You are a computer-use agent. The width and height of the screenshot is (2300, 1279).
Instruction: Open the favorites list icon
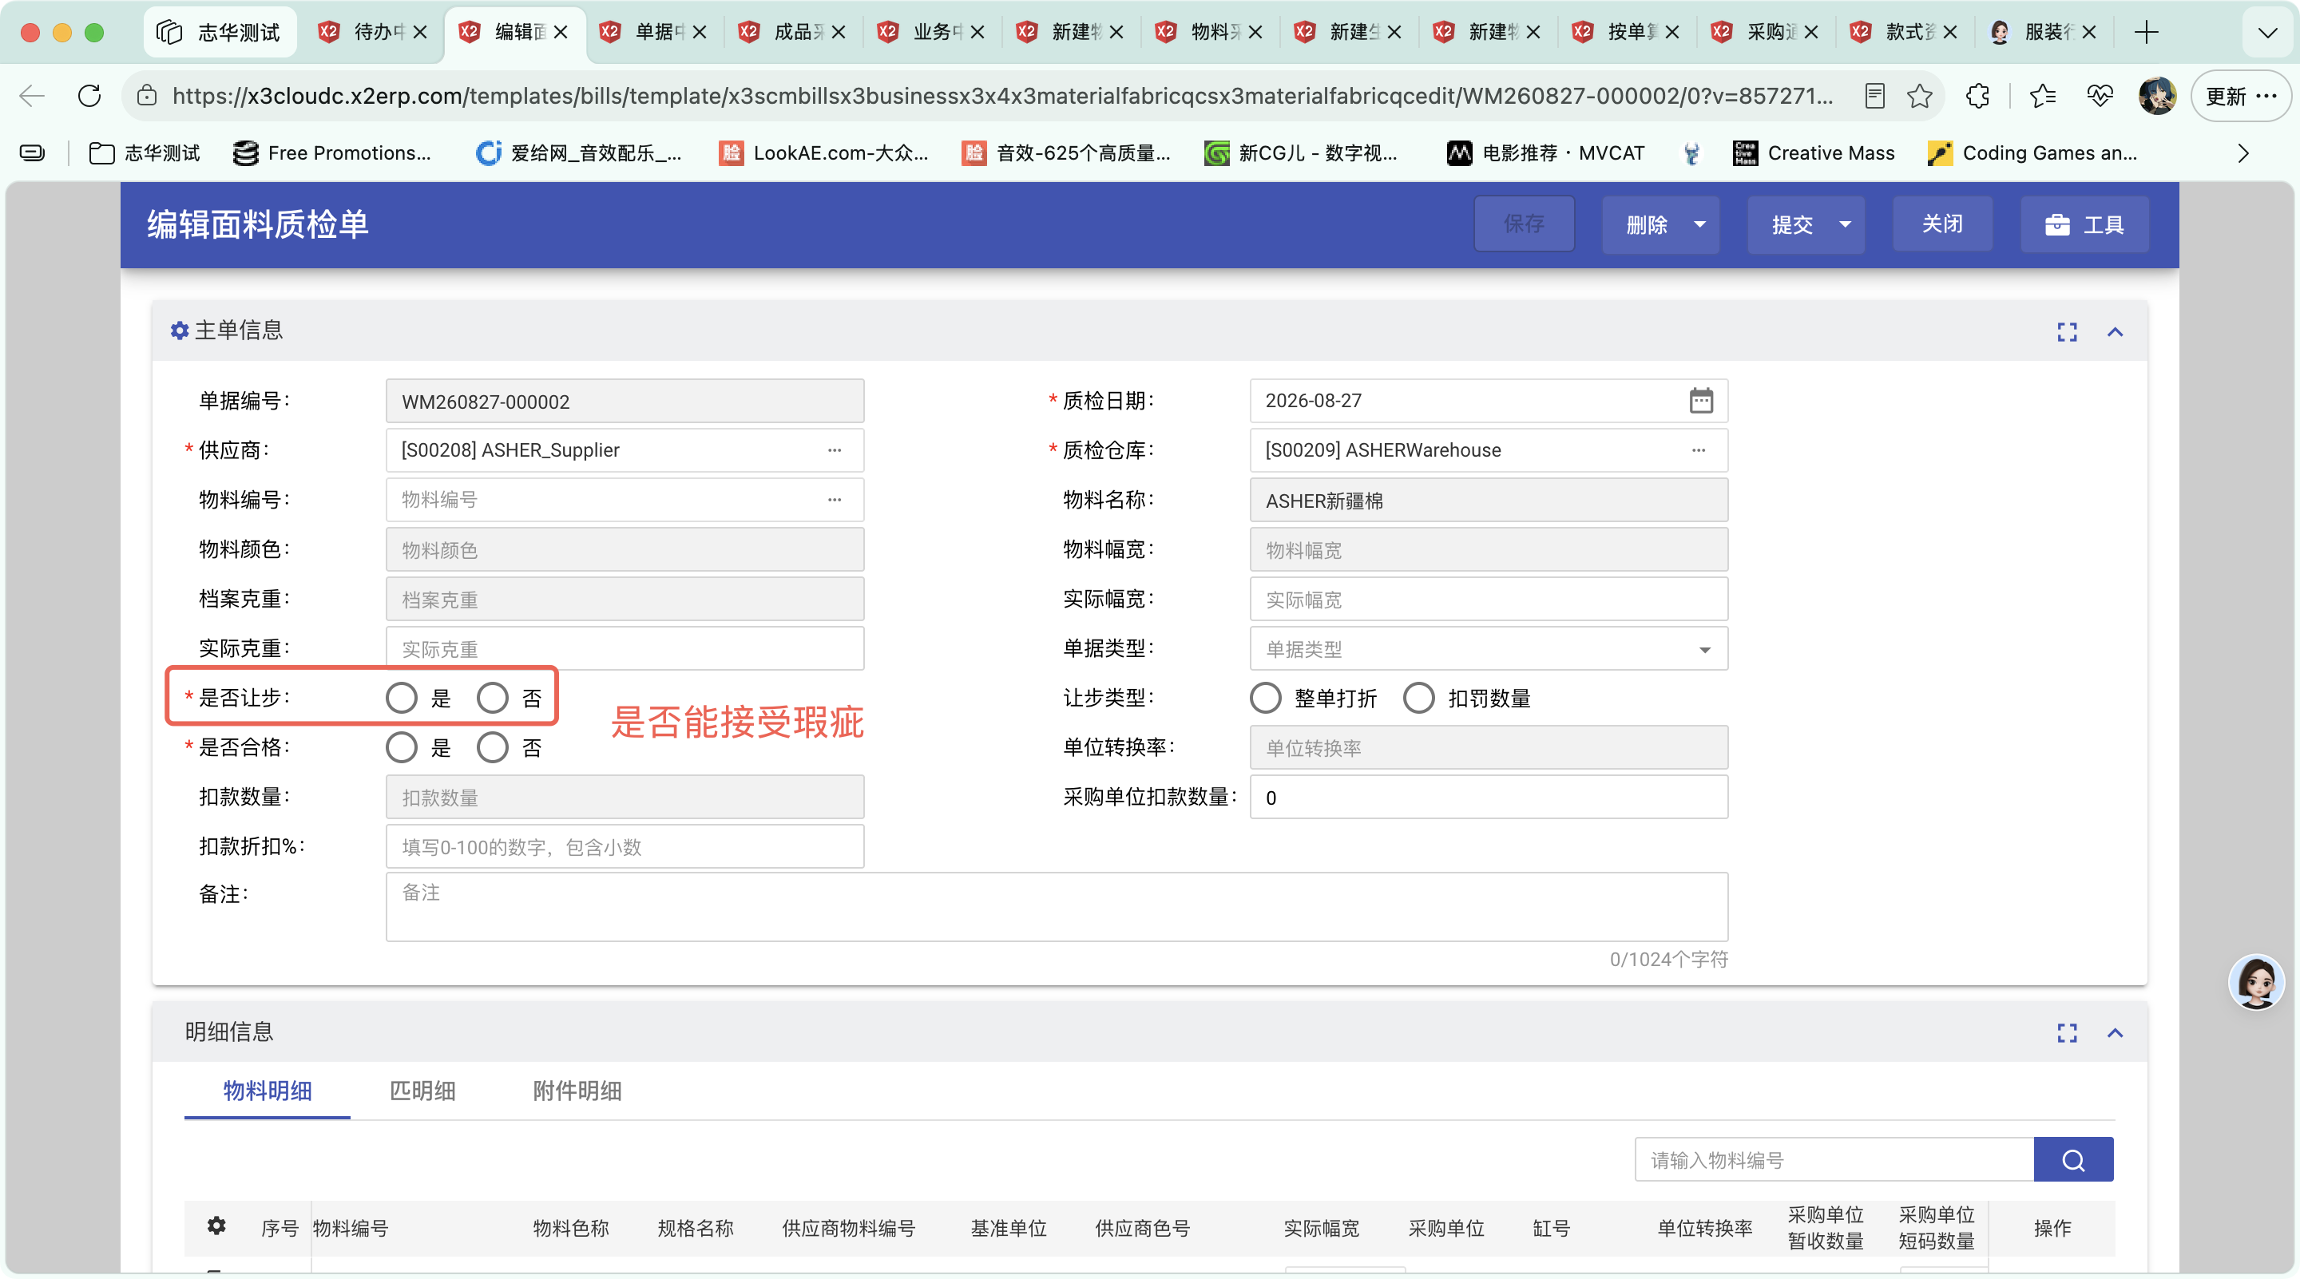click(2042, 96)
